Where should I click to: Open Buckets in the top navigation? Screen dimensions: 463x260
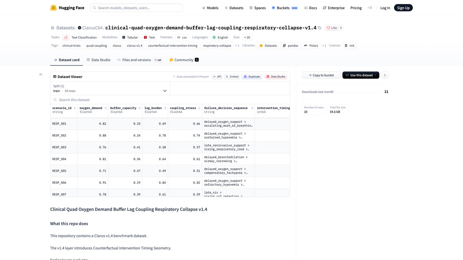click(x=285, y=8)
